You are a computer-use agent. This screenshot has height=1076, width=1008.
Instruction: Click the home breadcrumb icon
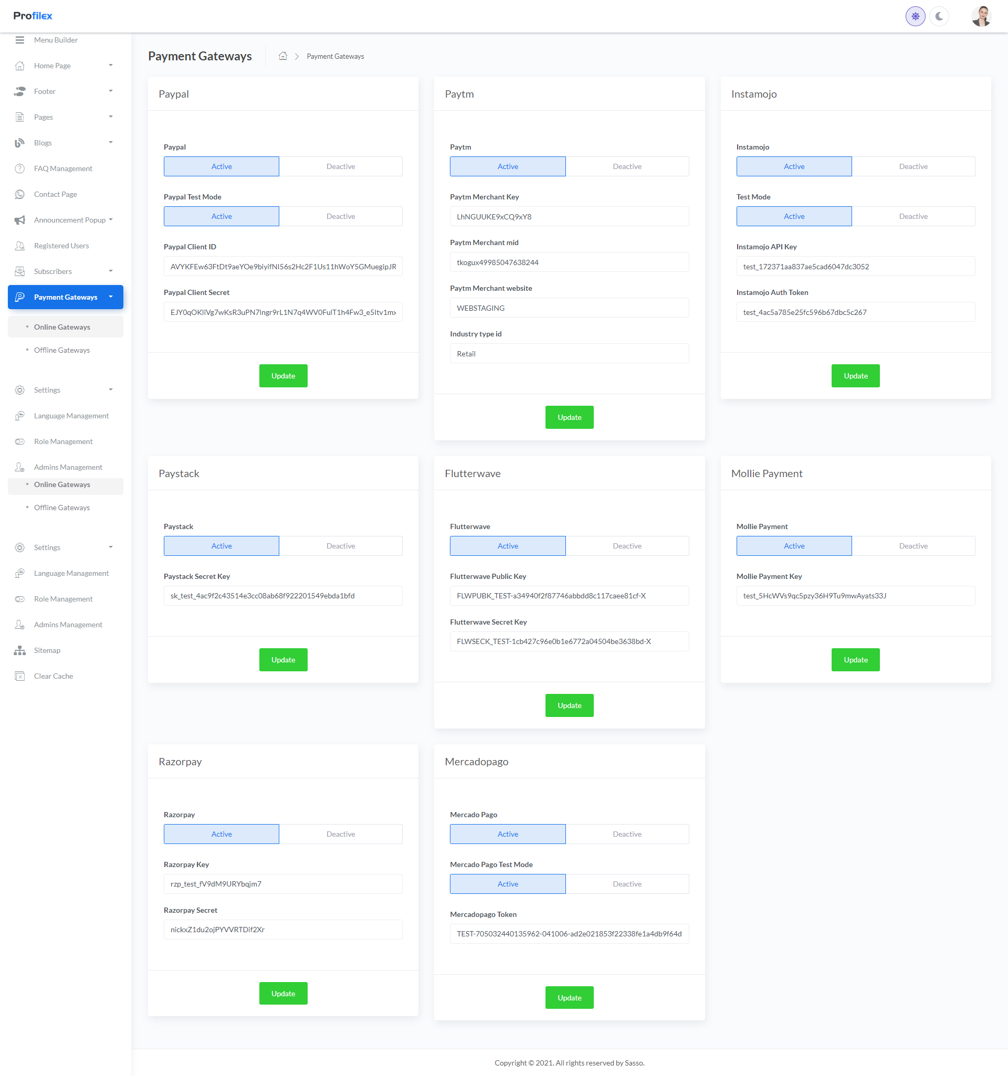point(282,56)
